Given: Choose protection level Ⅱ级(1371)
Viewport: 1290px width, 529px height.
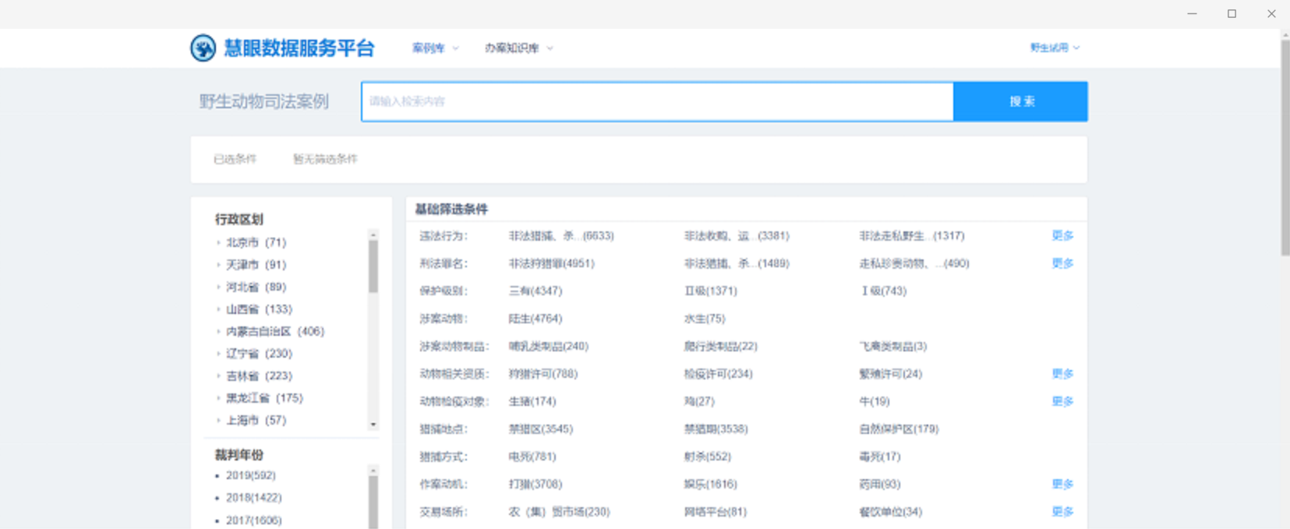Looking at the screenshot, I should [x=710, y=291].
